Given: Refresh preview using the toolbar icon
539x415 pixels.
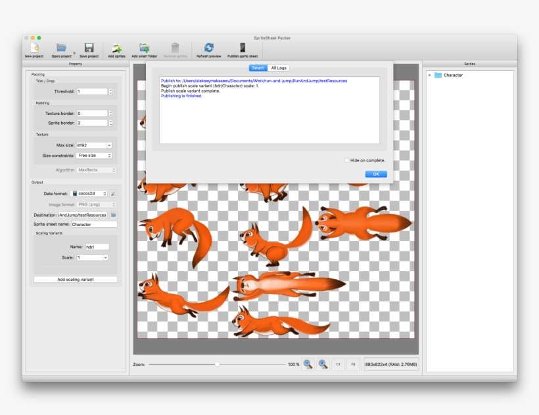Looking at the screenshot, I should [x=208, y=47].
